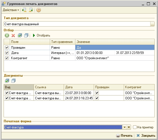Viewport: 158px width, 140px height.
Task: Uncheck all documents icon under Документы
Action: coord(14,81)
